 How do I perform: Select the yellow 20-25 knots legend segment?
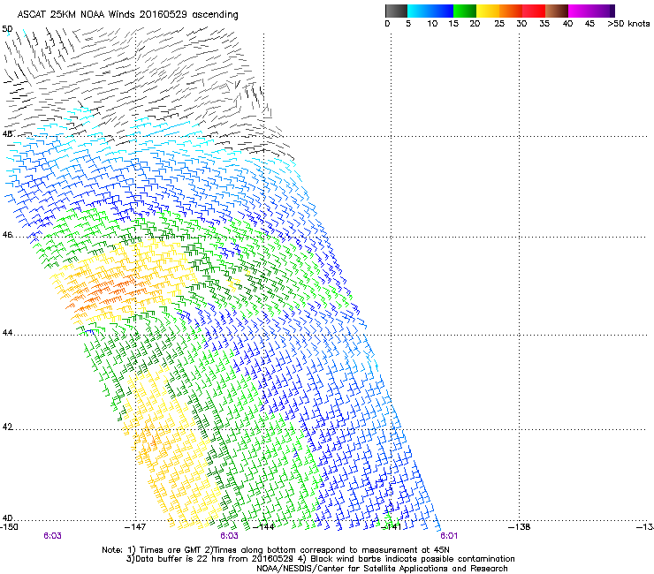(488, 11)
